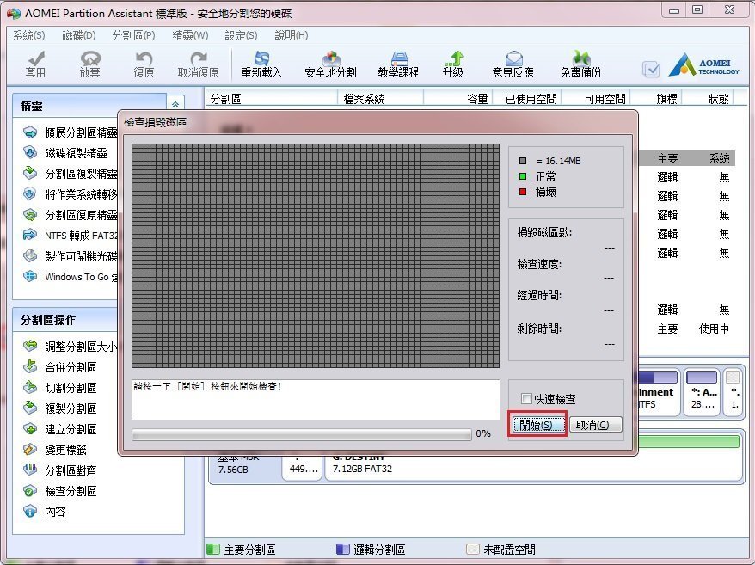Click the 升級 (Upgrade) icon

453,64
